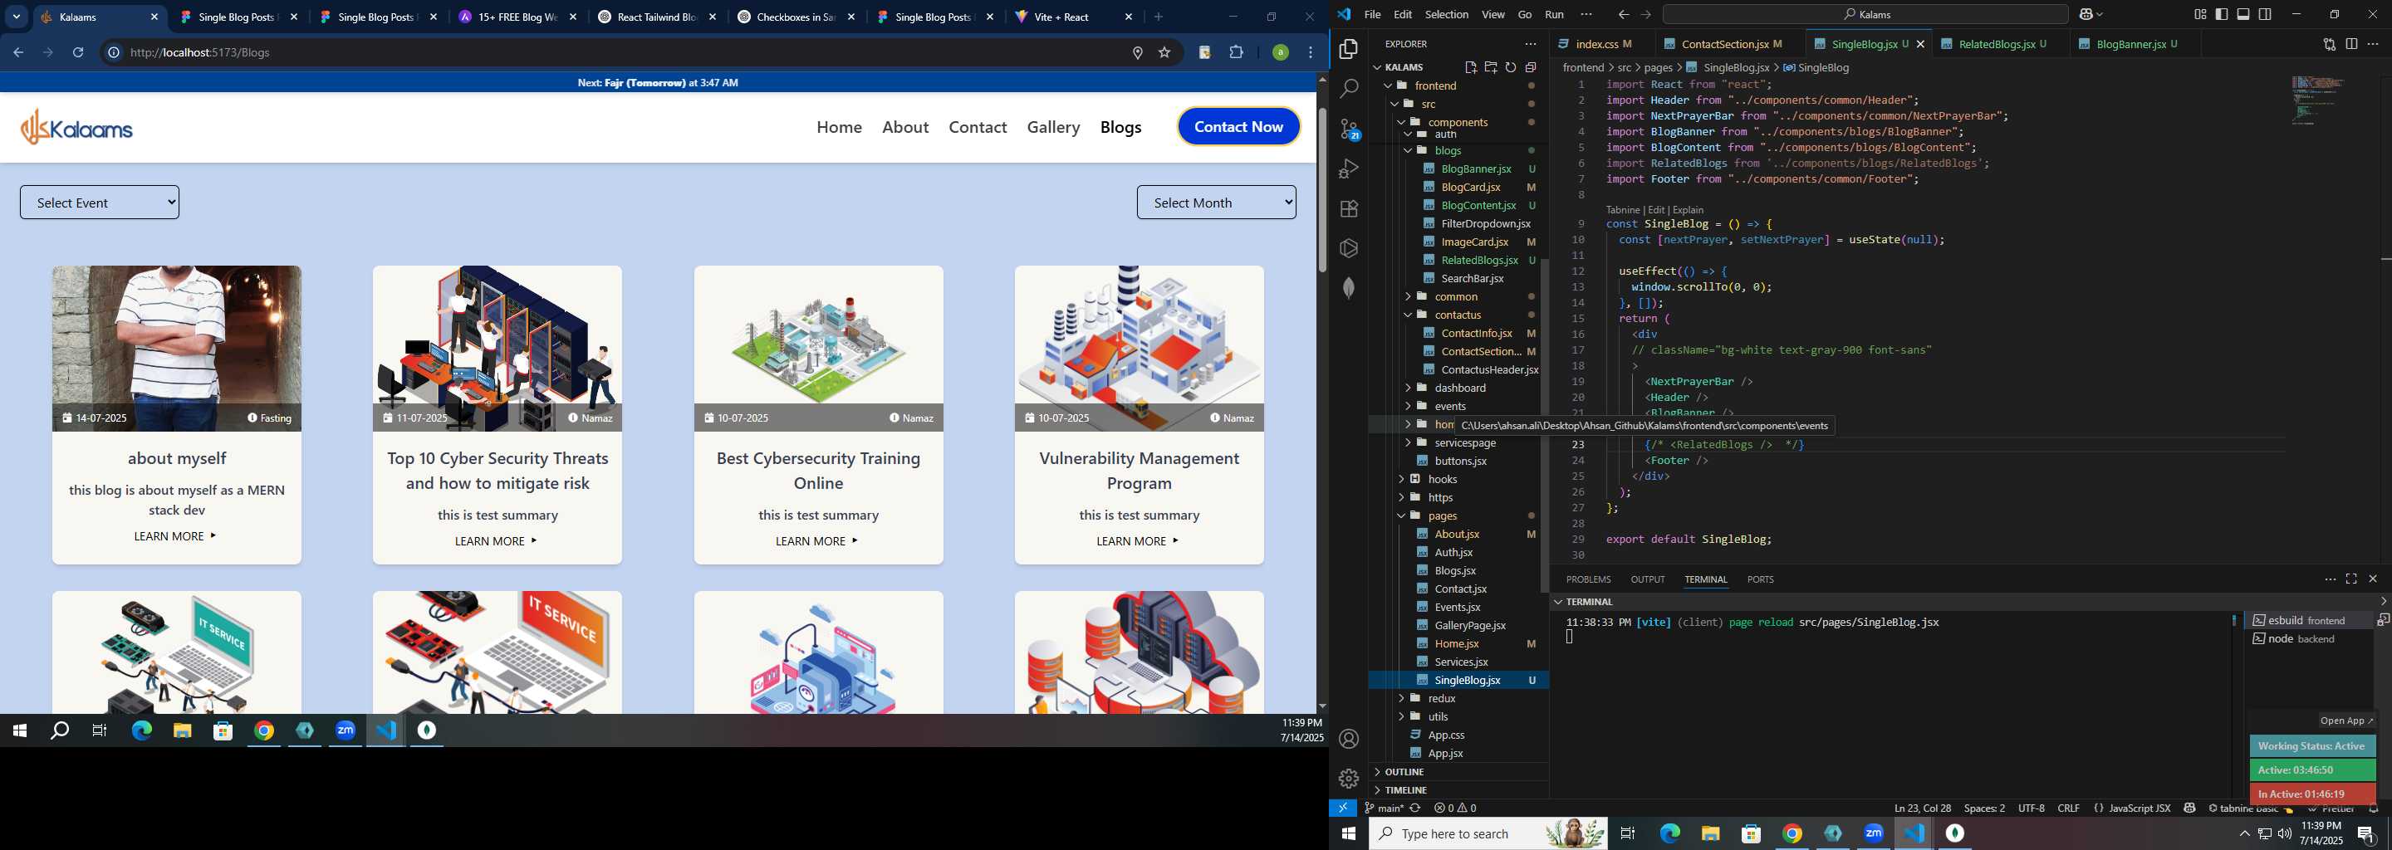Open Microsoft Edge in the right-hand taskbar
The width and height of the screenshot is (2392, 850).
pyautogui.click(x=1669, y=833)
